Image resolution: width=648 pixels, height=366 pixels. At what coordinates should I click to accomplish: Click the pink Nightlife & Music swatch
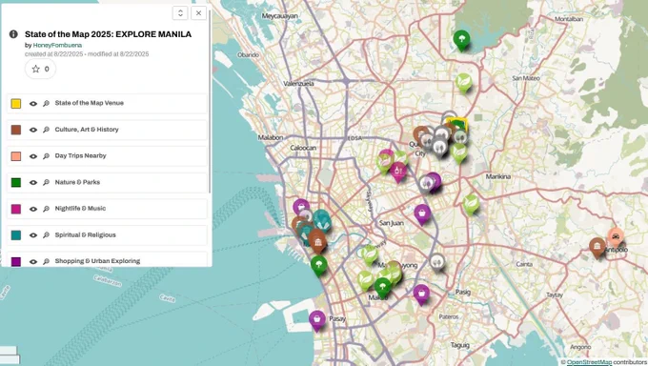point(16,209)
